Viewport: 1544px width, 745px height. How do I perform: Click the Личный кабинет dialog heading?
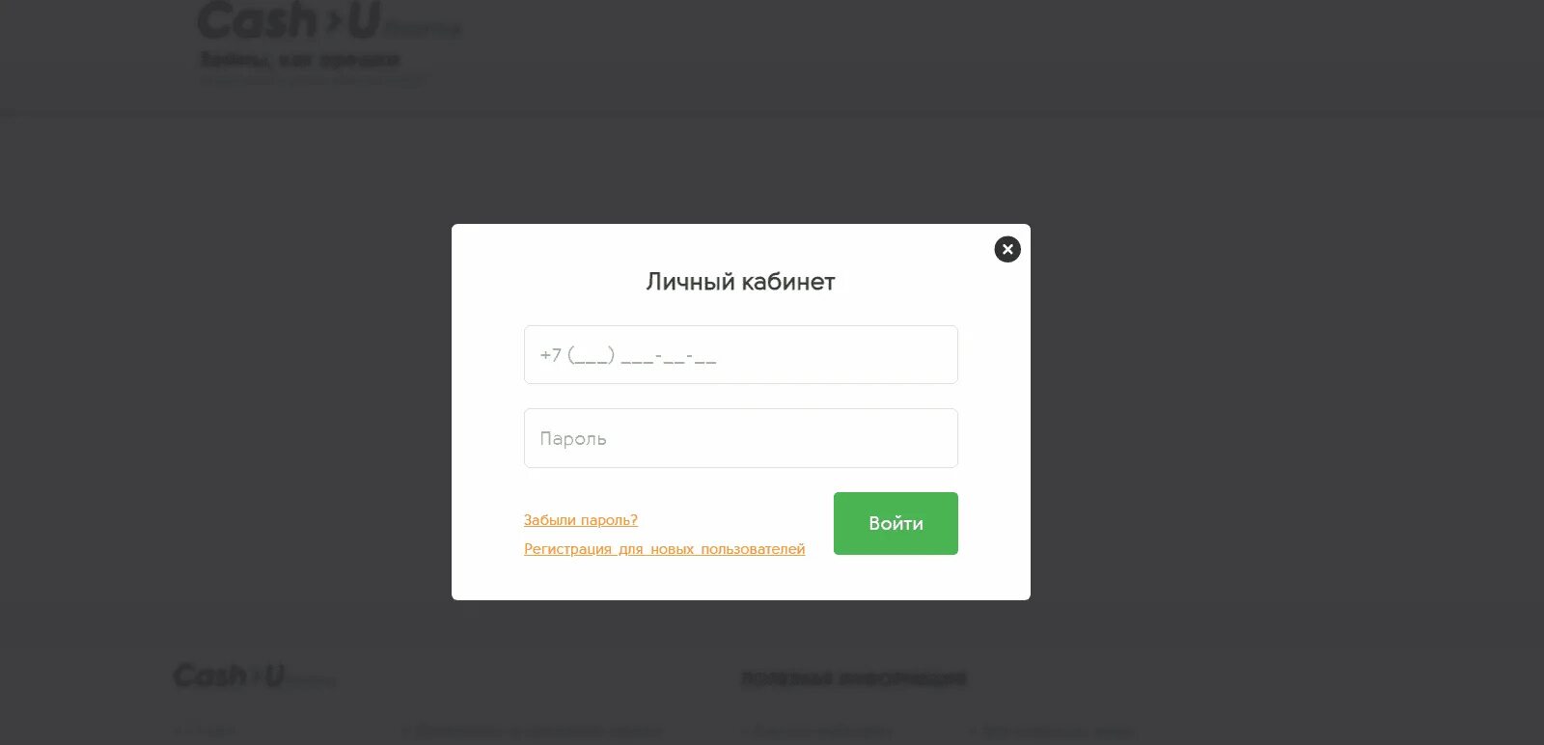(740, 282)
